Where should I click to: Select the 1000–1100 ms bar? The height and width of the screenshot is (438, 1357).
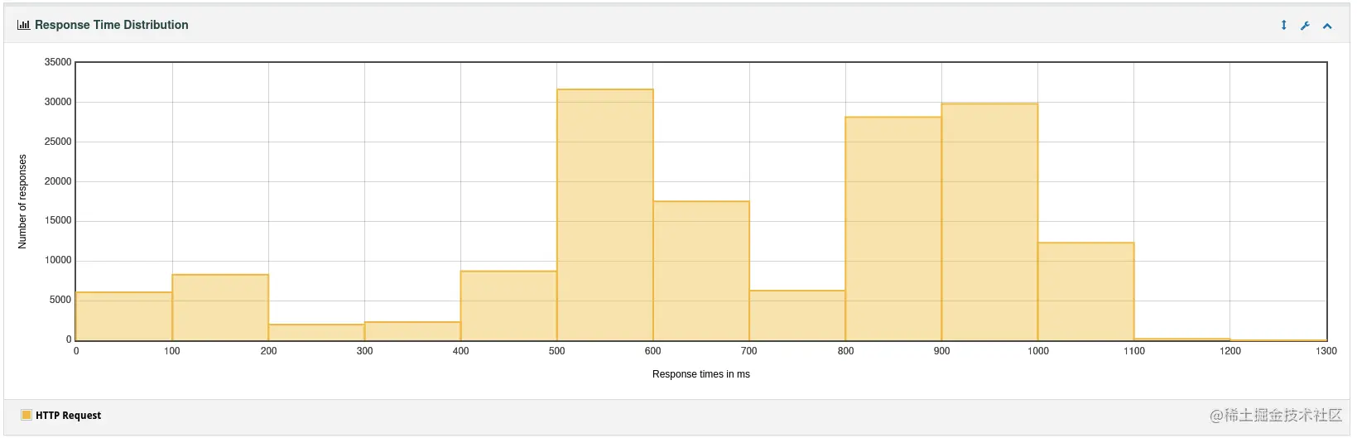point(1085,291)
